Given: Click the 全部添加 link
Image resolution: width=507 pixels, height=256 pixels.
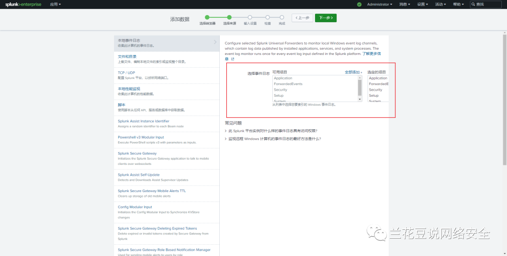Looking at the screenshot, I should pyautogui.click(x=353, y=72).
